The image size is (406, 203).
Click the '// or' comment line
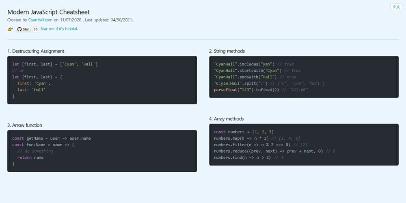(18, 70)
